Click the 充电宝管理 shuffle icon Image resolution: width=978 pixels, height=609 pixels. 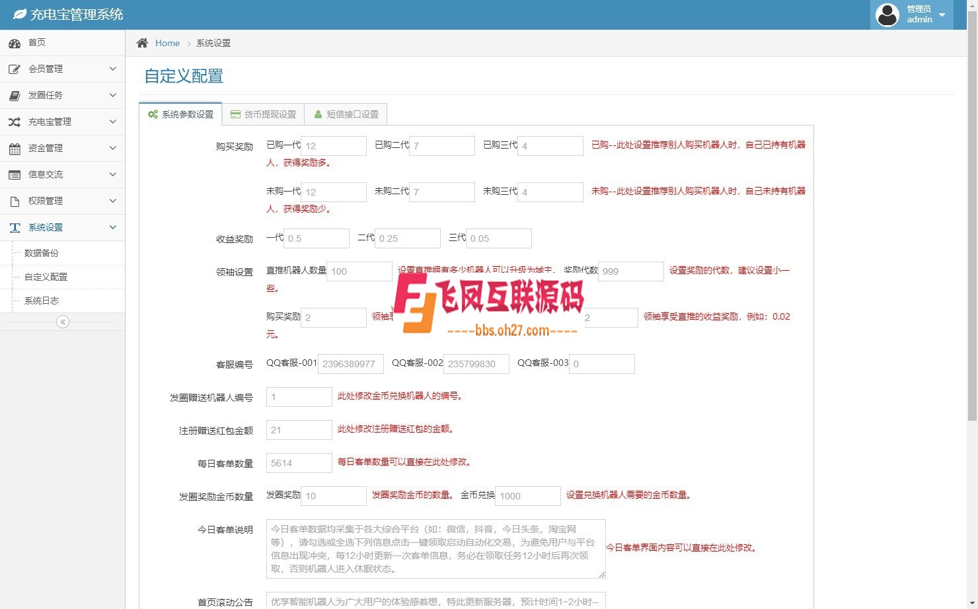(15, 122)
